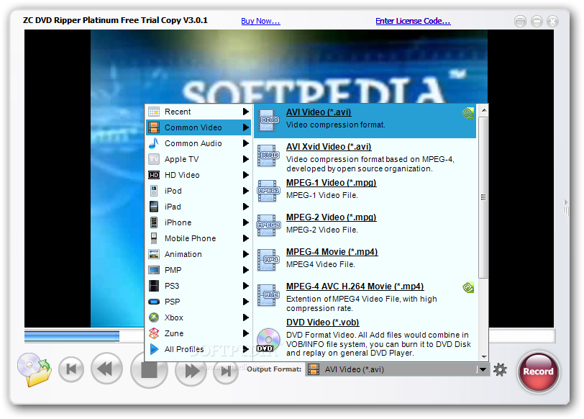Image resolution: width=584 pixels, height=419 pixels.
Task: Click the skip to next chapter button
Action: pos(226,371)
